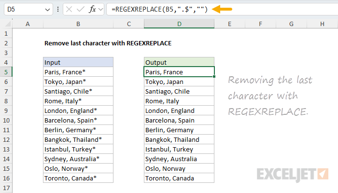Select output cell 'Bangkok, Thailand'
Screen dimensions: 338x193
[179, 139]
